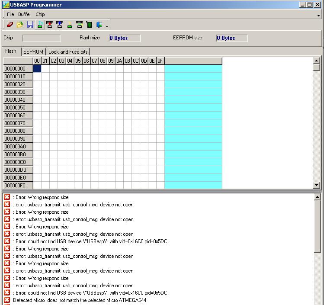Click the Chip name field
This screenshot has width=324, height=305.
click(42, 38)
